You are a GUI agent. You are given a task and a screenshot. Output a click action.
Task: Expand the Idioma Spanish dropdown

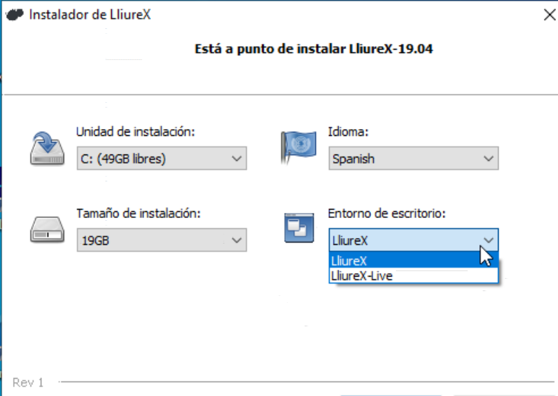point(413,158)
